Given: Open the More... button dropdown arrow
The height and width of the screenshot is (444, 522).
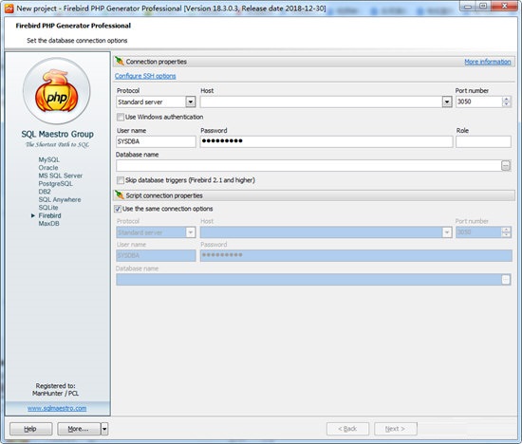Looking at the screenshot, I should click(x=104, y=429).
